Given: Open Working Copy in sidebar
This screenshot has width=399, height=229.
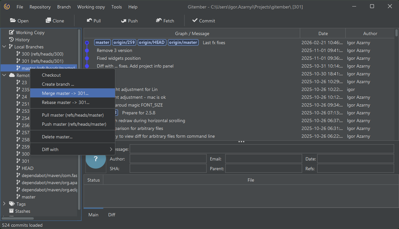Looking at the screenshot, I should point(30,32).
